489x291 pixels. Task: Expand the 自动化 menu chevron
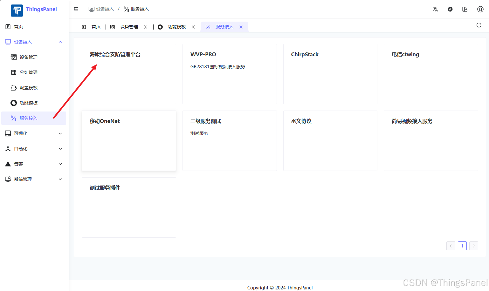tap(60, 149)
